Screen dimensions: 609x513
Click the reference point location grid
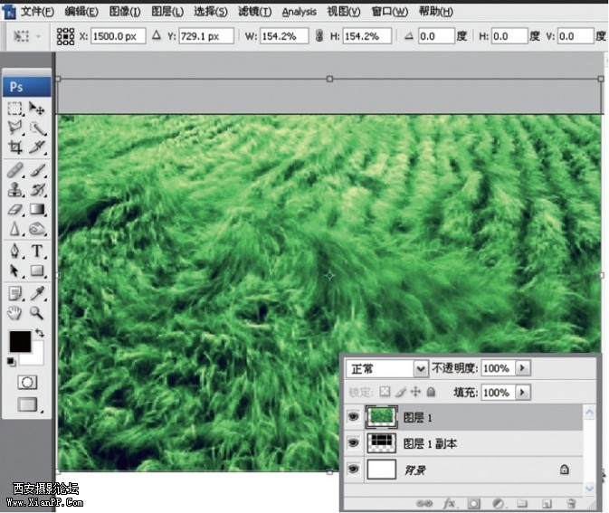[x=65, y=36]
